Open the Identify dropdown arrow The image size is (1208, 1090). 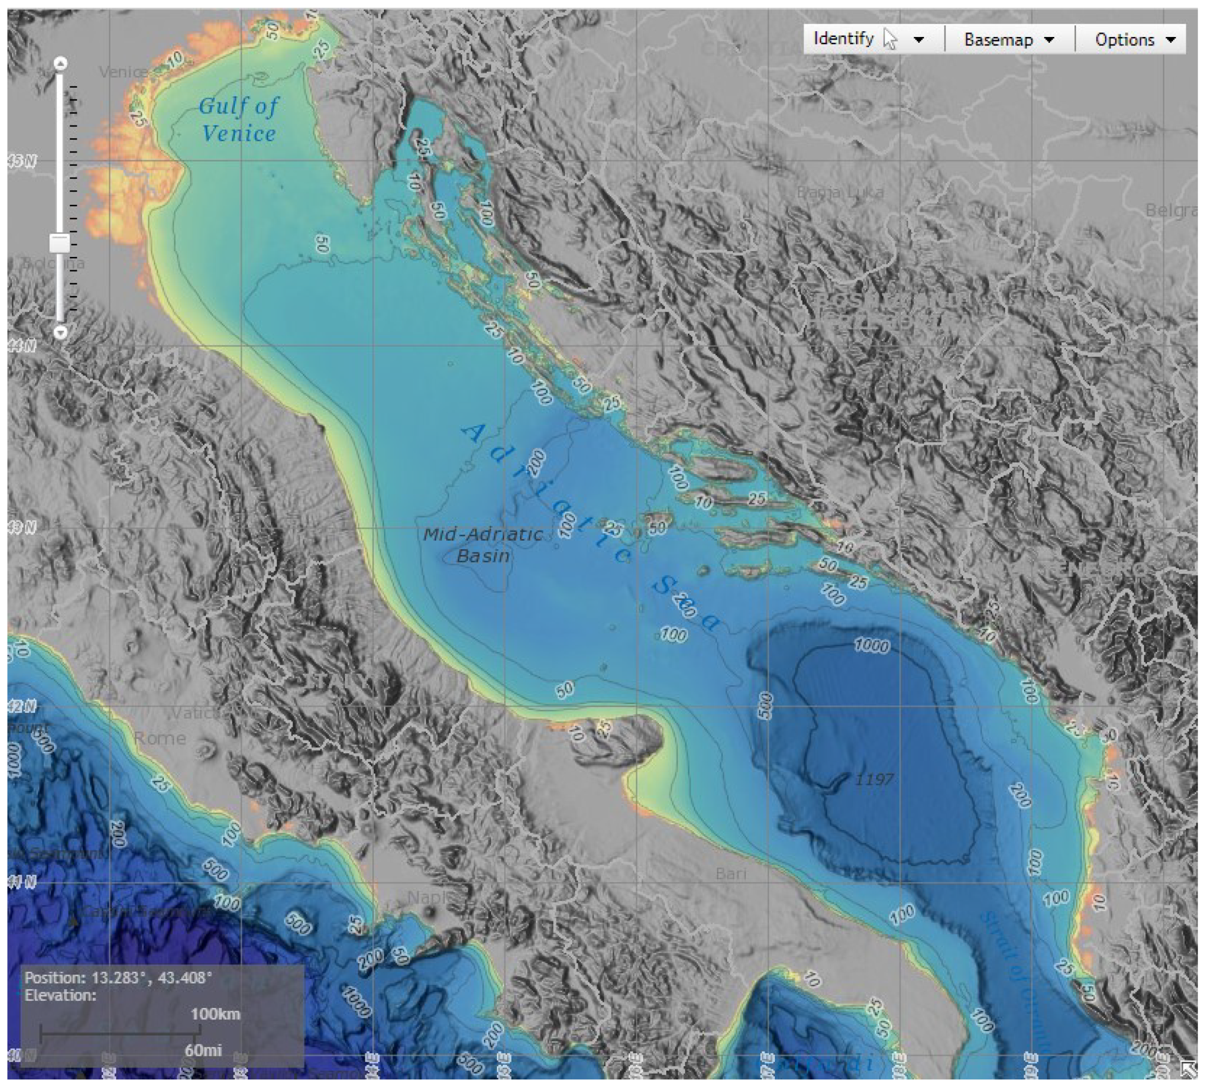pyautogui.click(x=919, y=40)
